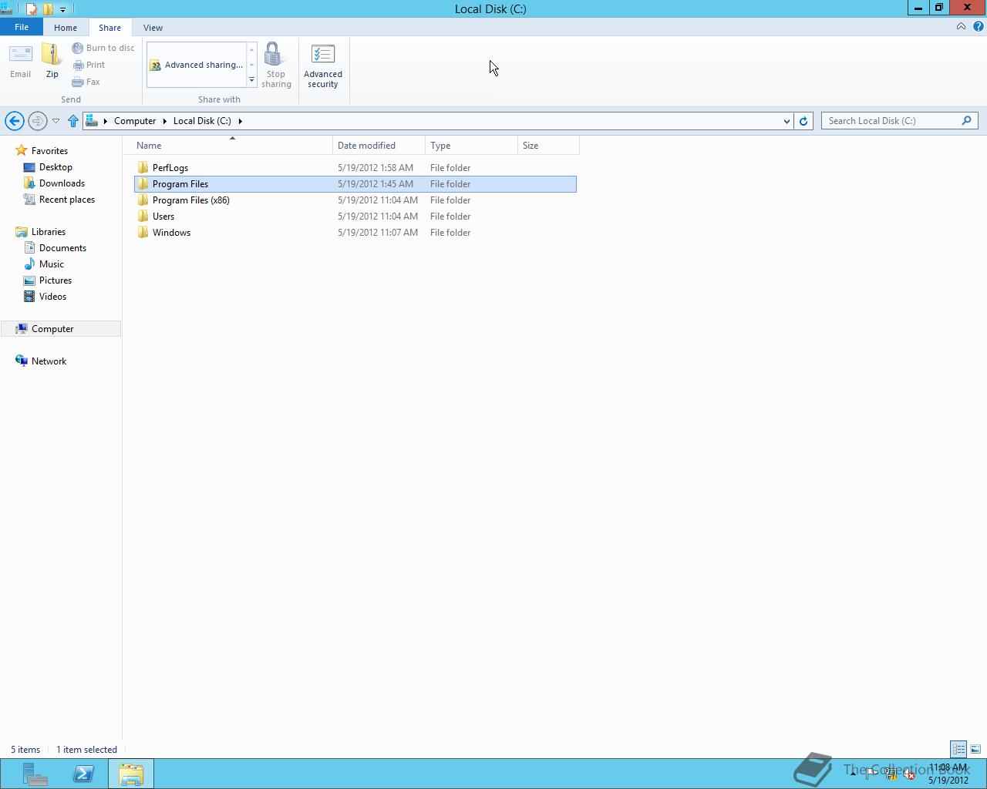Go up one level with Up arrow
Screen dimensions: 987x789
pyautogui.click(x=73, y=121)
